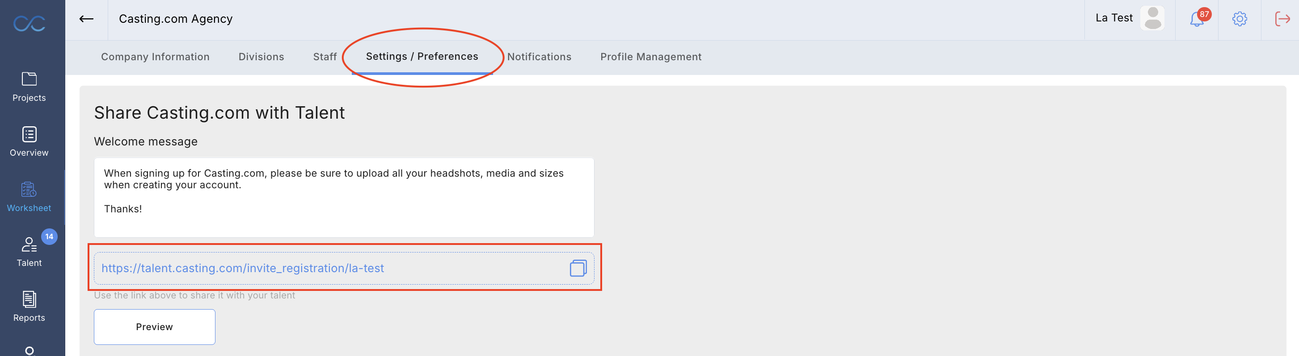Click the Casting.com infinity logo
Viewport: 1299px width, 356px height.
click(x=29, y=23)
